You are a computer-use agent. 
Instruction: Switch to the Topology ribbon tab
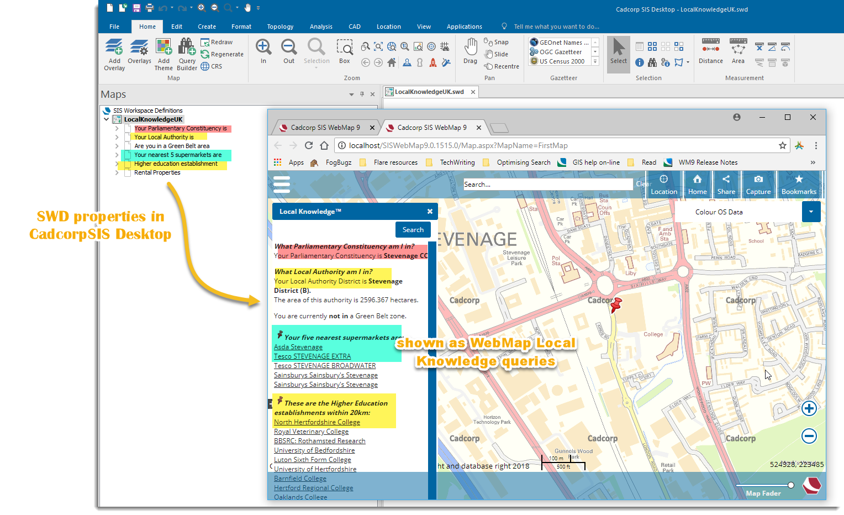point(280,27)
